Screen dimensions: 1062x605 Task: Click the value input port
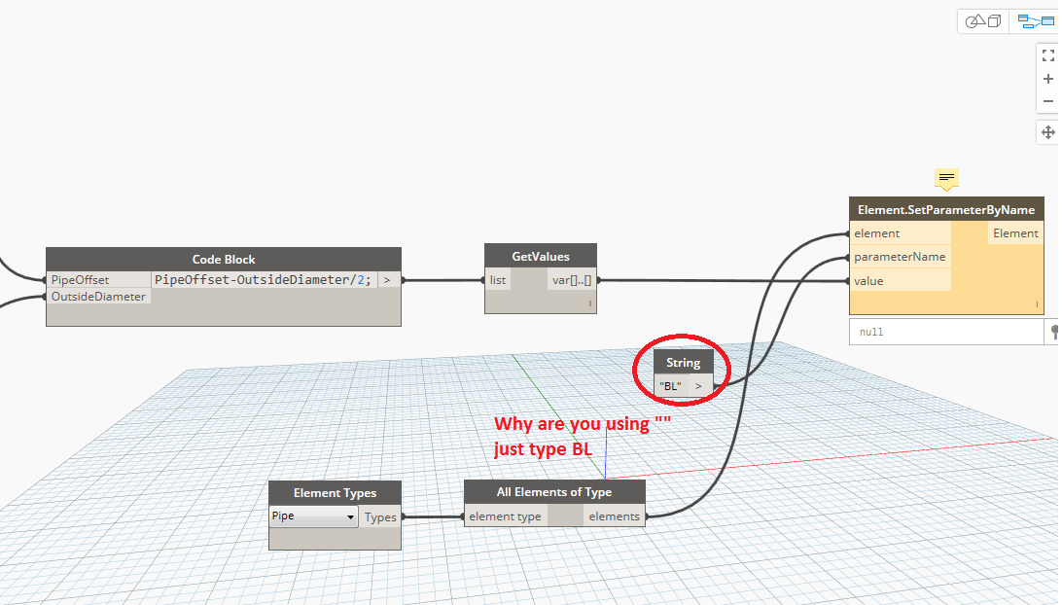[x=901, y=280]
